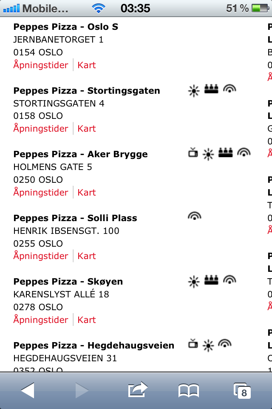Open Kart for Oslo S restaurant
The width and height of the screenshot is (272, 409).
click(87, 65)
